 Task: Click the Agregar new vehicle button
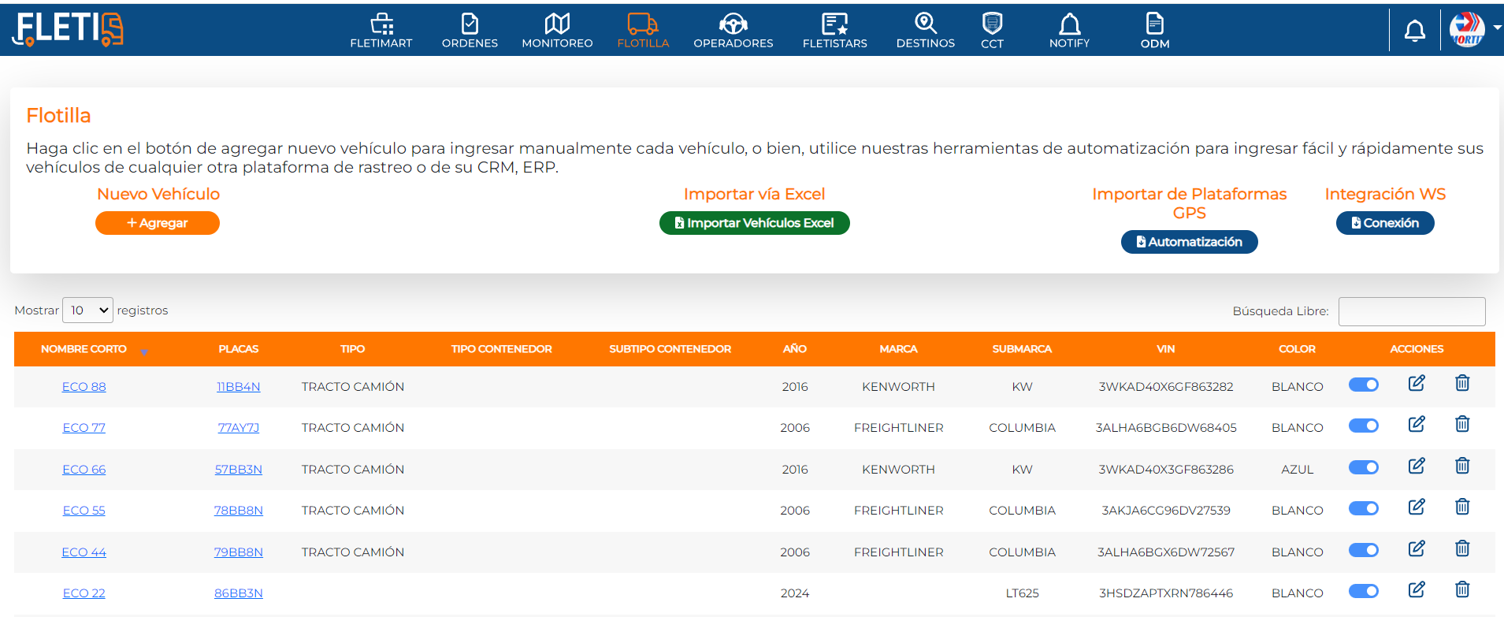click(158, 223)
